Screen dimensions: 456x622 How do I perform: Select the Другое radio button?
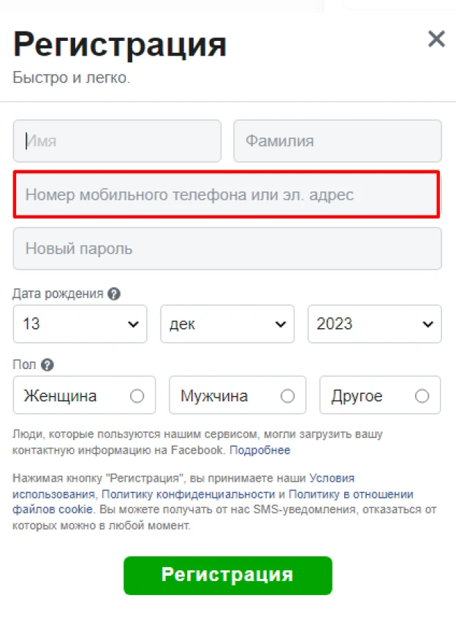click(422, 395)
